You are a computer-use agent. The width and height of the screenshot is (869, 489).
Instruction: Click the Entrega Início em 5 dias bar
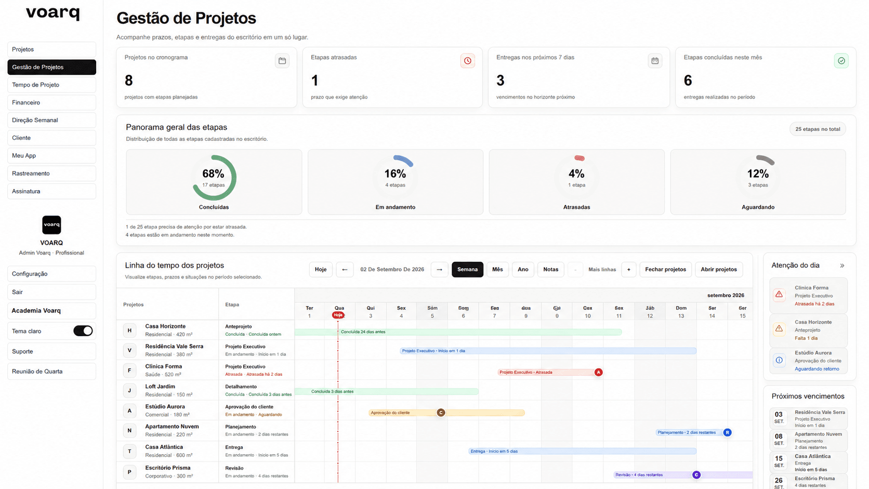(x=582, y=451)
